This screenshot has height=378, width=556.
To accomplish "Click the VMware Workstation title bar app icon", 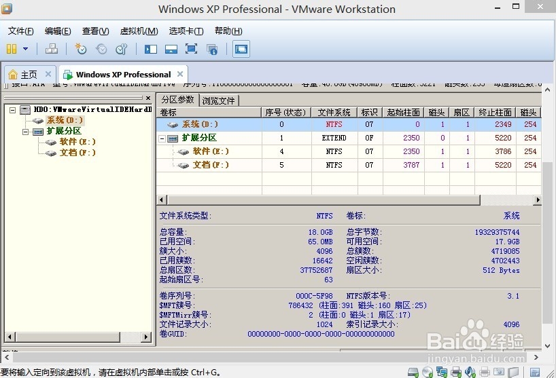I will (x=6, y=8).
